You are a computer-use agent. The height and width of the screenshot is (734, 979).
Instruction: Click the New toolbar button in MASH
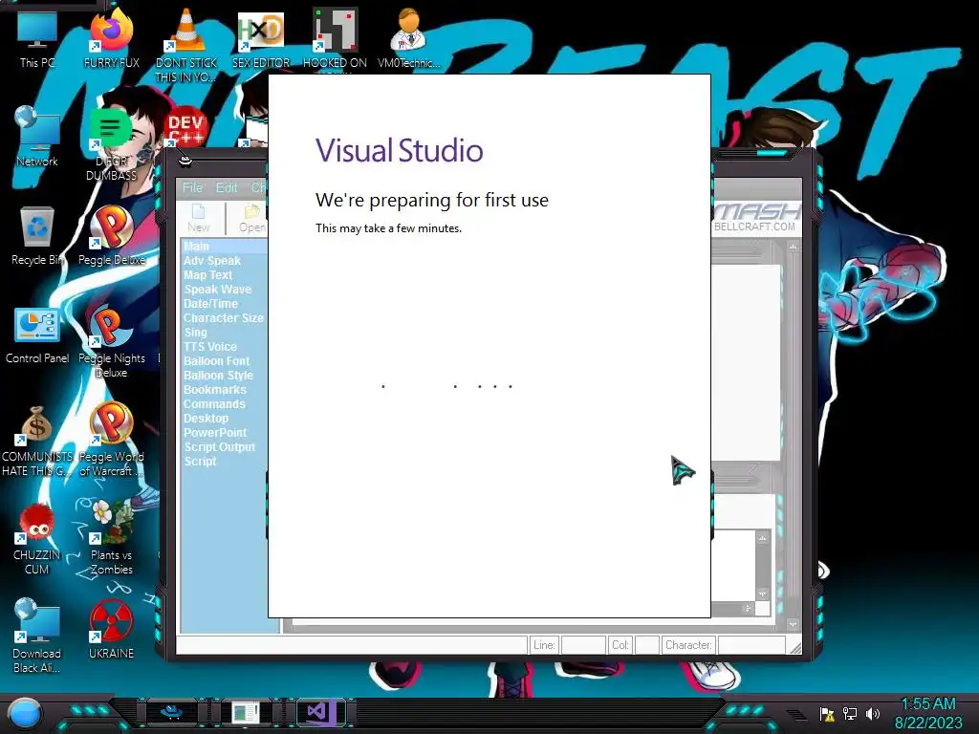click(x=199, y=219)
